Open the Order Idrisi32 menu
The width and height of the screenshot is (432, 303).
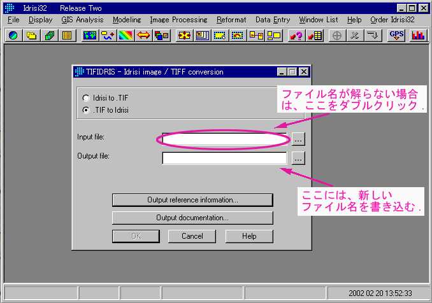392,20
